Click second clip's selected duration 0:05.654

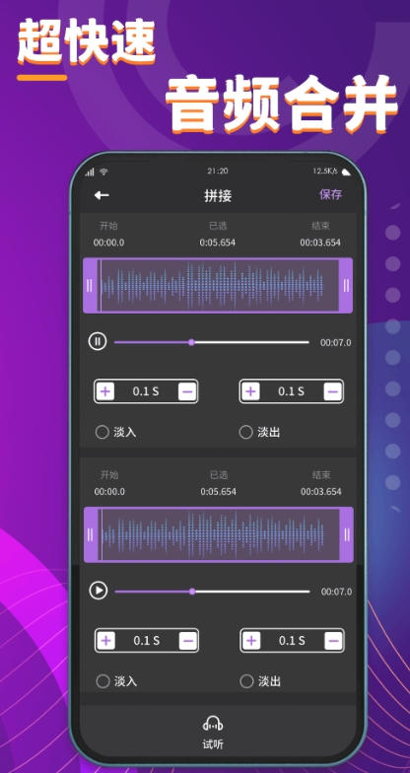219,492
